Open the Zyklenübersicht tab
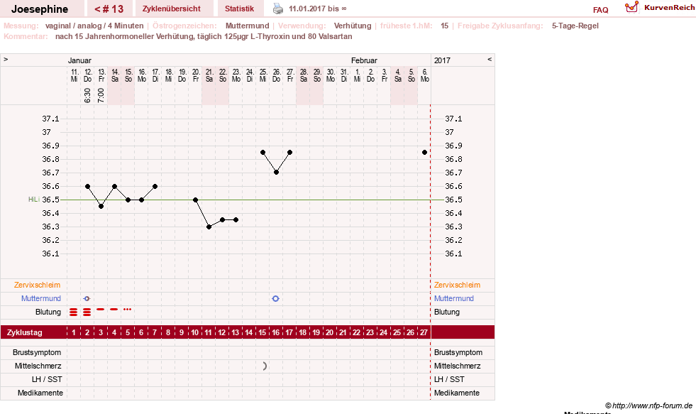This screenshot has height=414, width=696. pyautogui.click(x=171, y=9)
